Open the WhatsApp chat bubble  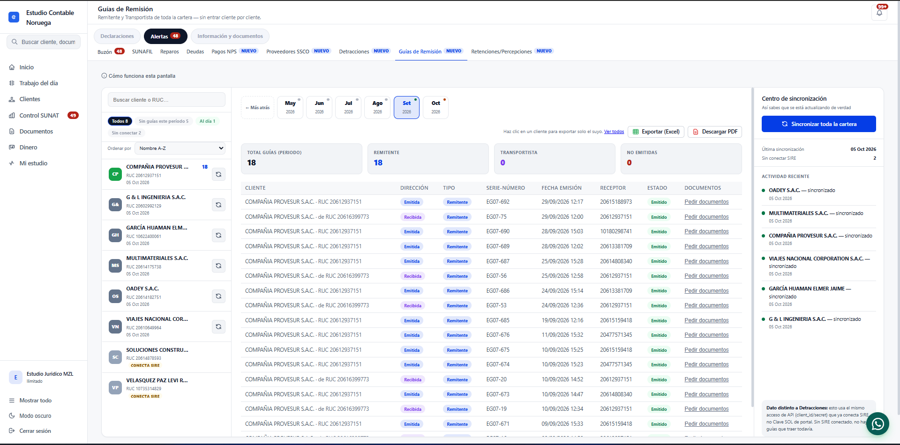877,424
